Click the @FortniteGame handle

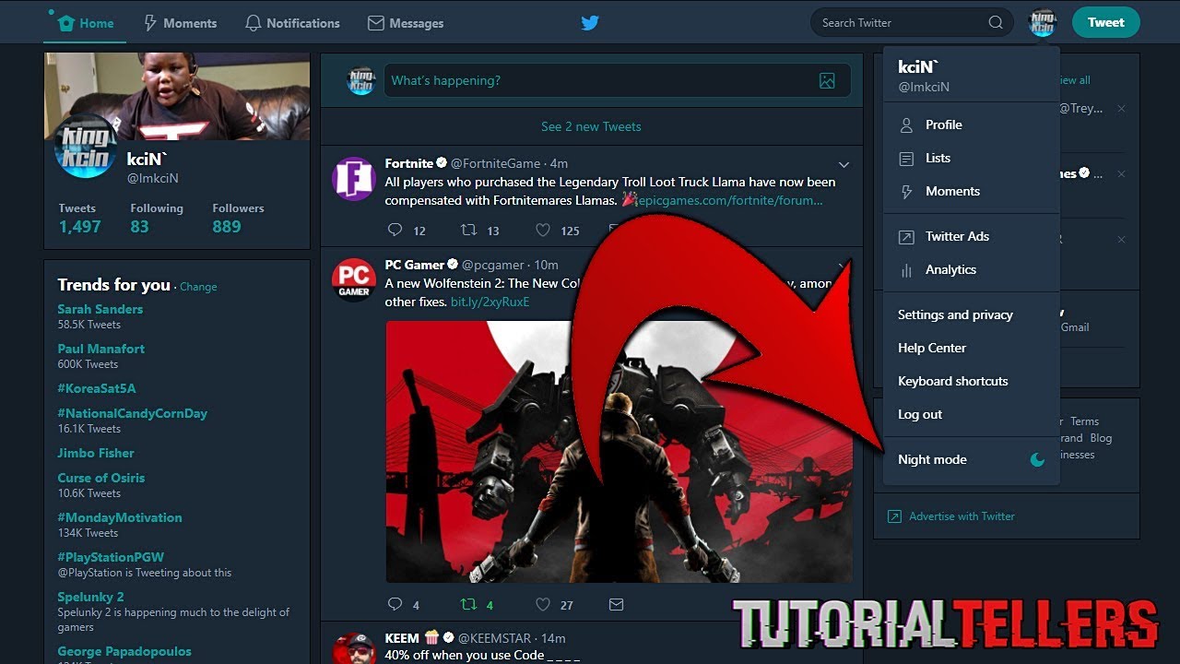496,163
